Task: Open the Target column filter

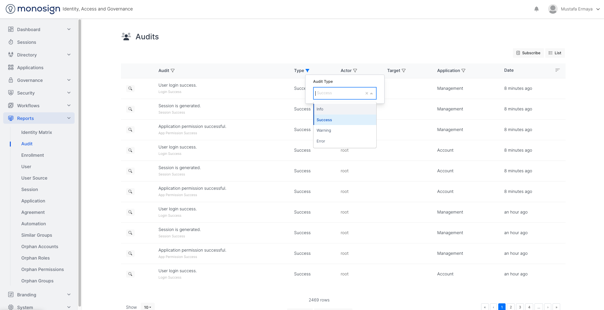Action: pyautogui.click(x=404, y=70)
